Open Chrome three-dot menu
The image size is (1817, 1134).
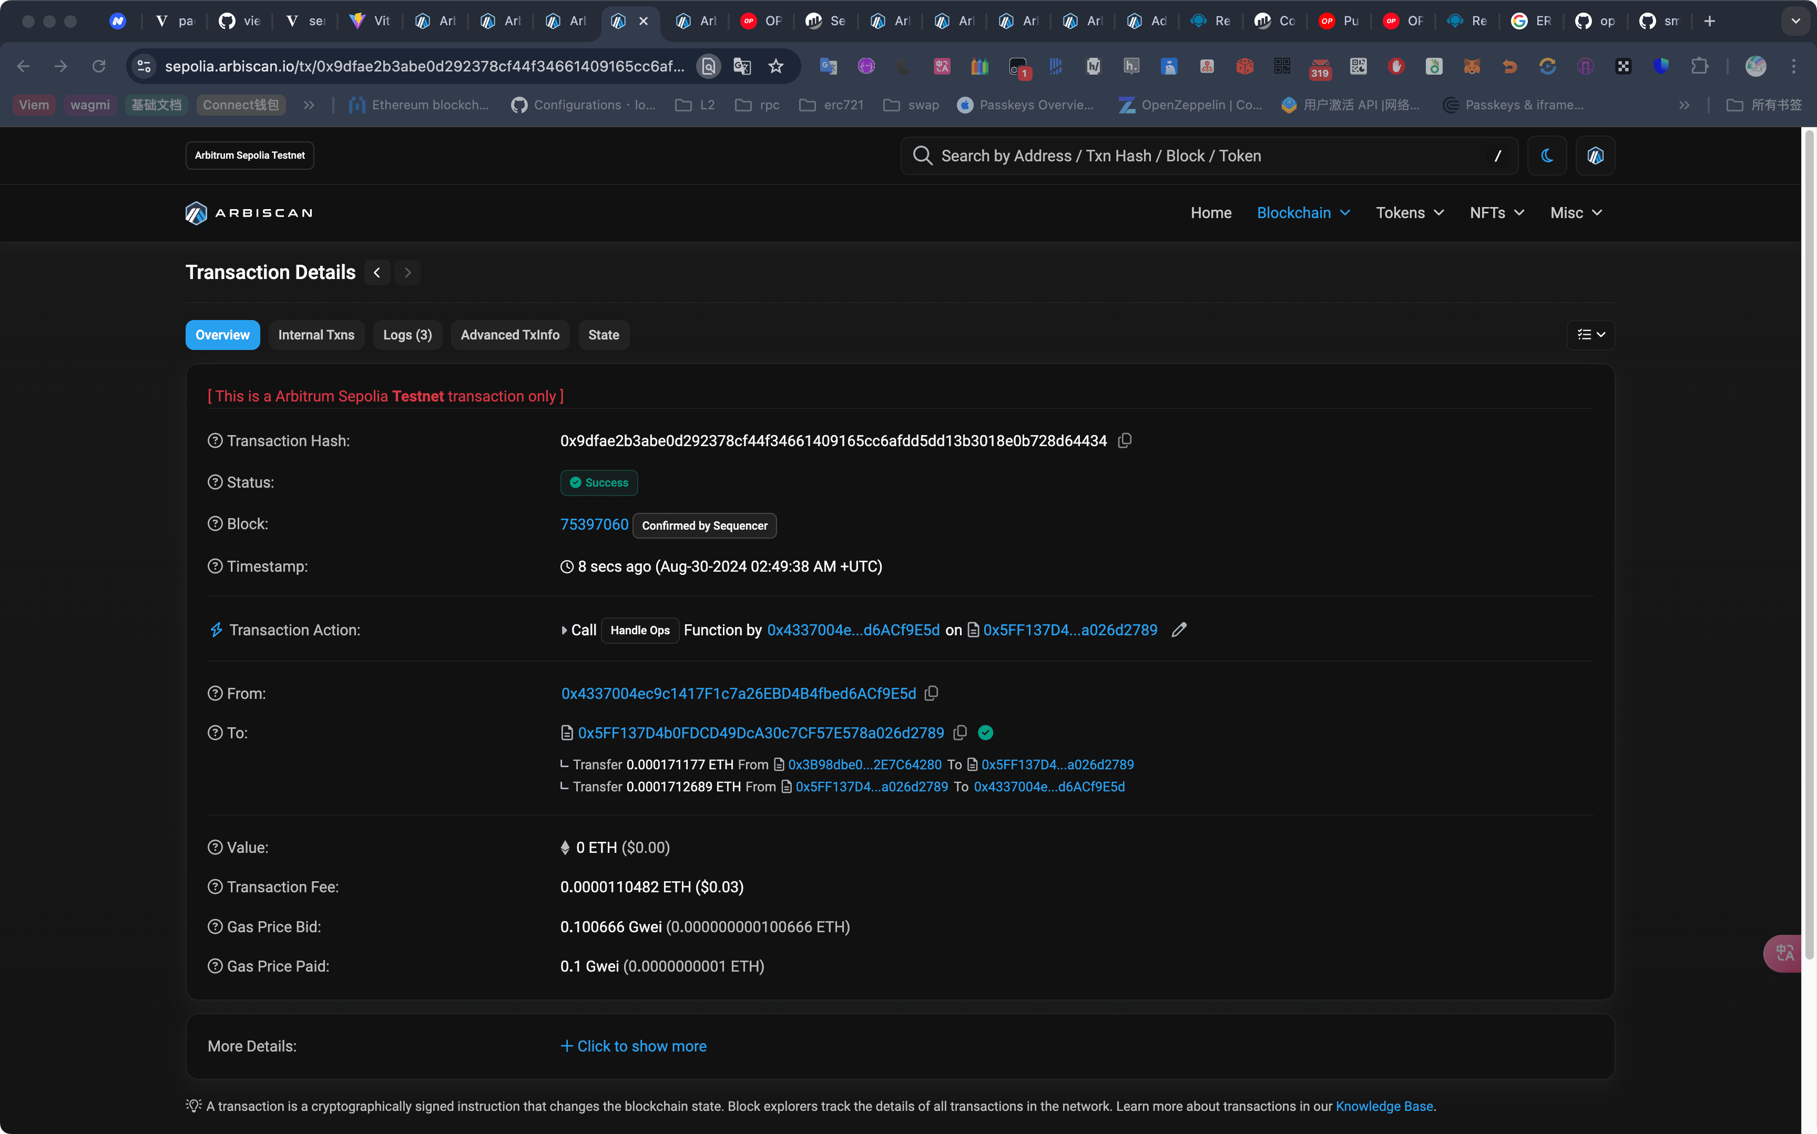click(x=1794, y=66)
